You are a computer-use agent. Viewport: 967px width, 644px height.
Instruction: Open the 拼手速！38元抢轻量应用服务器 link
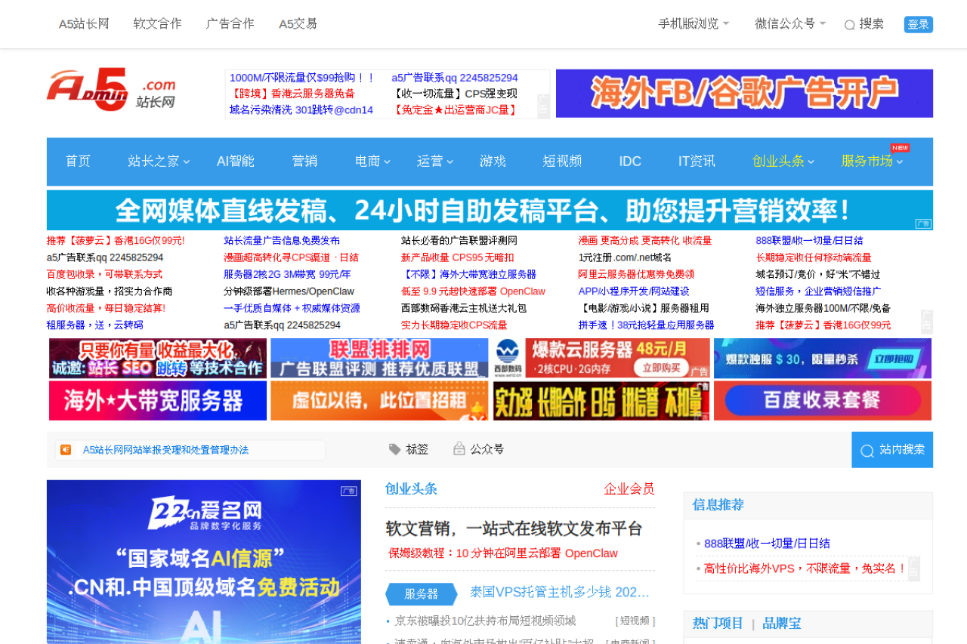coord(647,325)
